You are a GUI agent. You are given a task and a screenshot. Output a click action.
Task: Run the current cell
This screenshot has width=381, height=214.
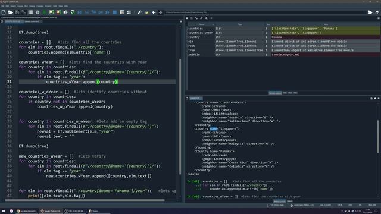pyautogui.click(x=51, y=12)
